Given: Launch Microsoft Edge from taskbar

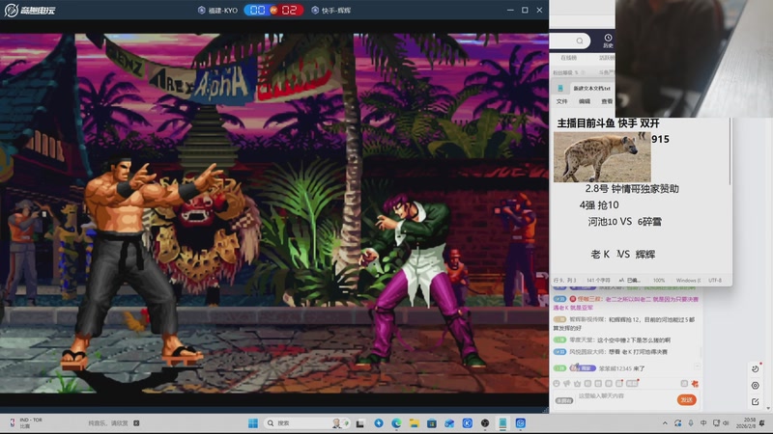Looking at the screenshot, I should pos(396,423).
